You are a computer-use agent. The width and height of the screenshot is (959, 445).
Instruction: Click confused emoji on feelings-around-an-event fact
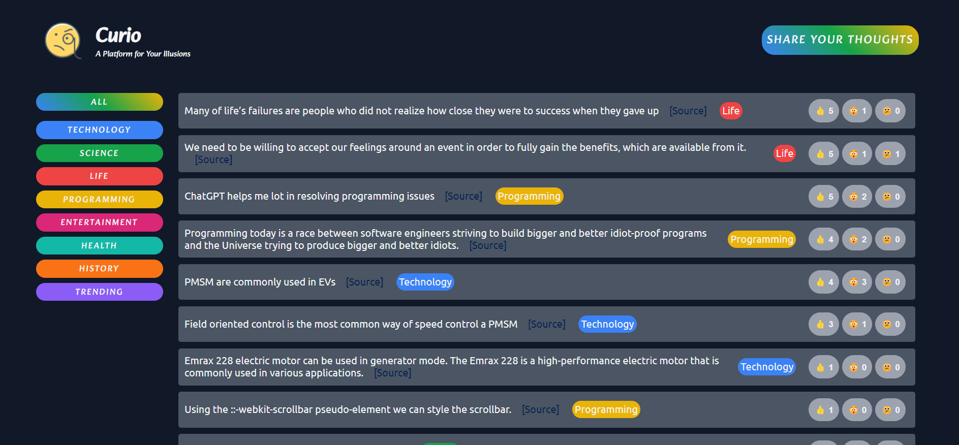coord(890,154)
